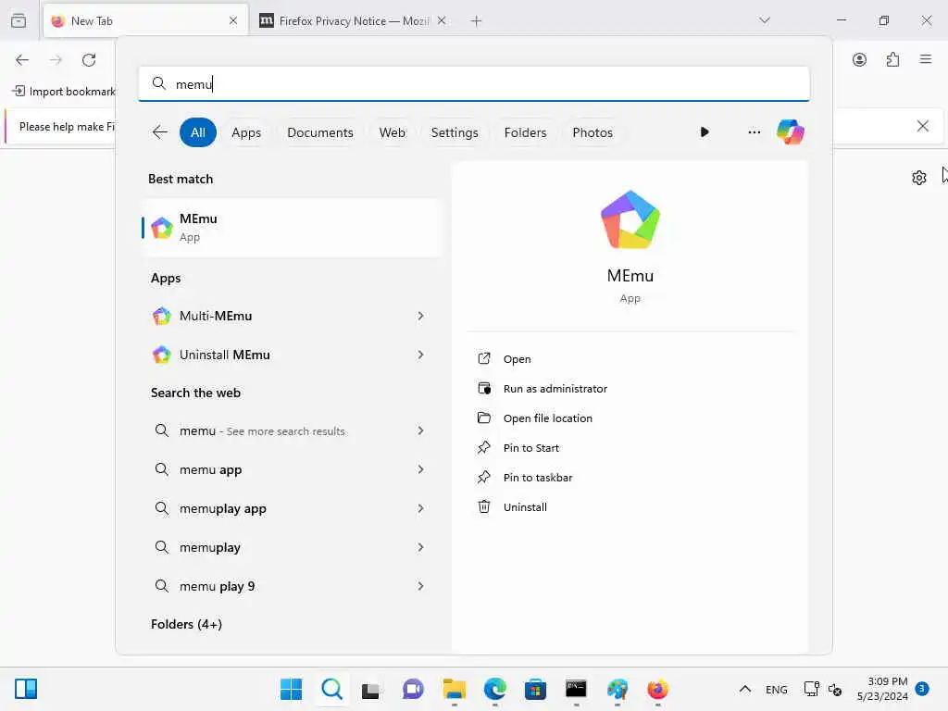
Task: Show hidden system tray icons
Action: (745, 689)
